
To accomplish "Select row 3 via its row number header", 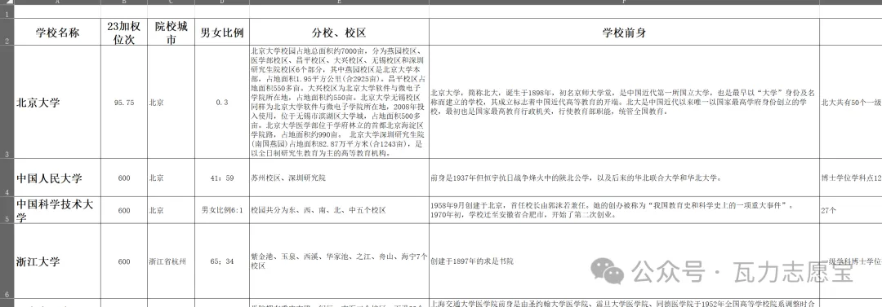I will 7,103.
